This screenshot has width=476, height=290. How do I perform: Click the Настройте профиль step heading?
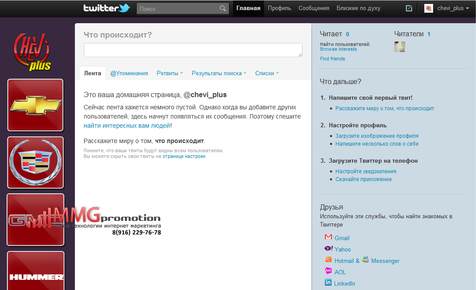[358, 125]
